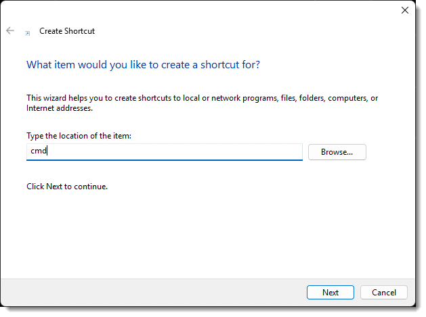
Task: Click the wizard description paragraph starting 'This wizard helps'
Action: 202,103
